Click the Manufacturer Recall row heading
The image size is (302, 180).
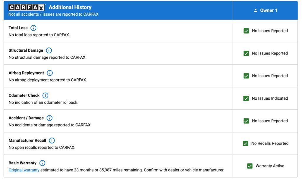[27, 141]
